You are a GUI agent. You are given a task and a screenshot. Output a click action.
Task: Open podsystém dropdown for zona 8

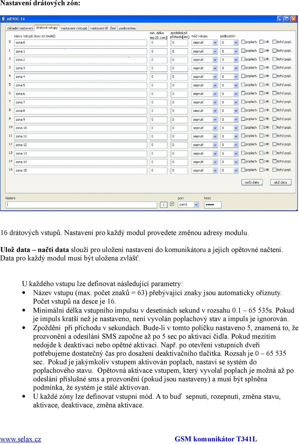pos(229,111)
